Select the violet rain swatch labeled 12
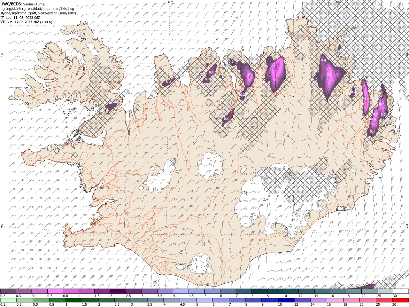The width and height of the screenshot is (409, 307). coord(302,300)
